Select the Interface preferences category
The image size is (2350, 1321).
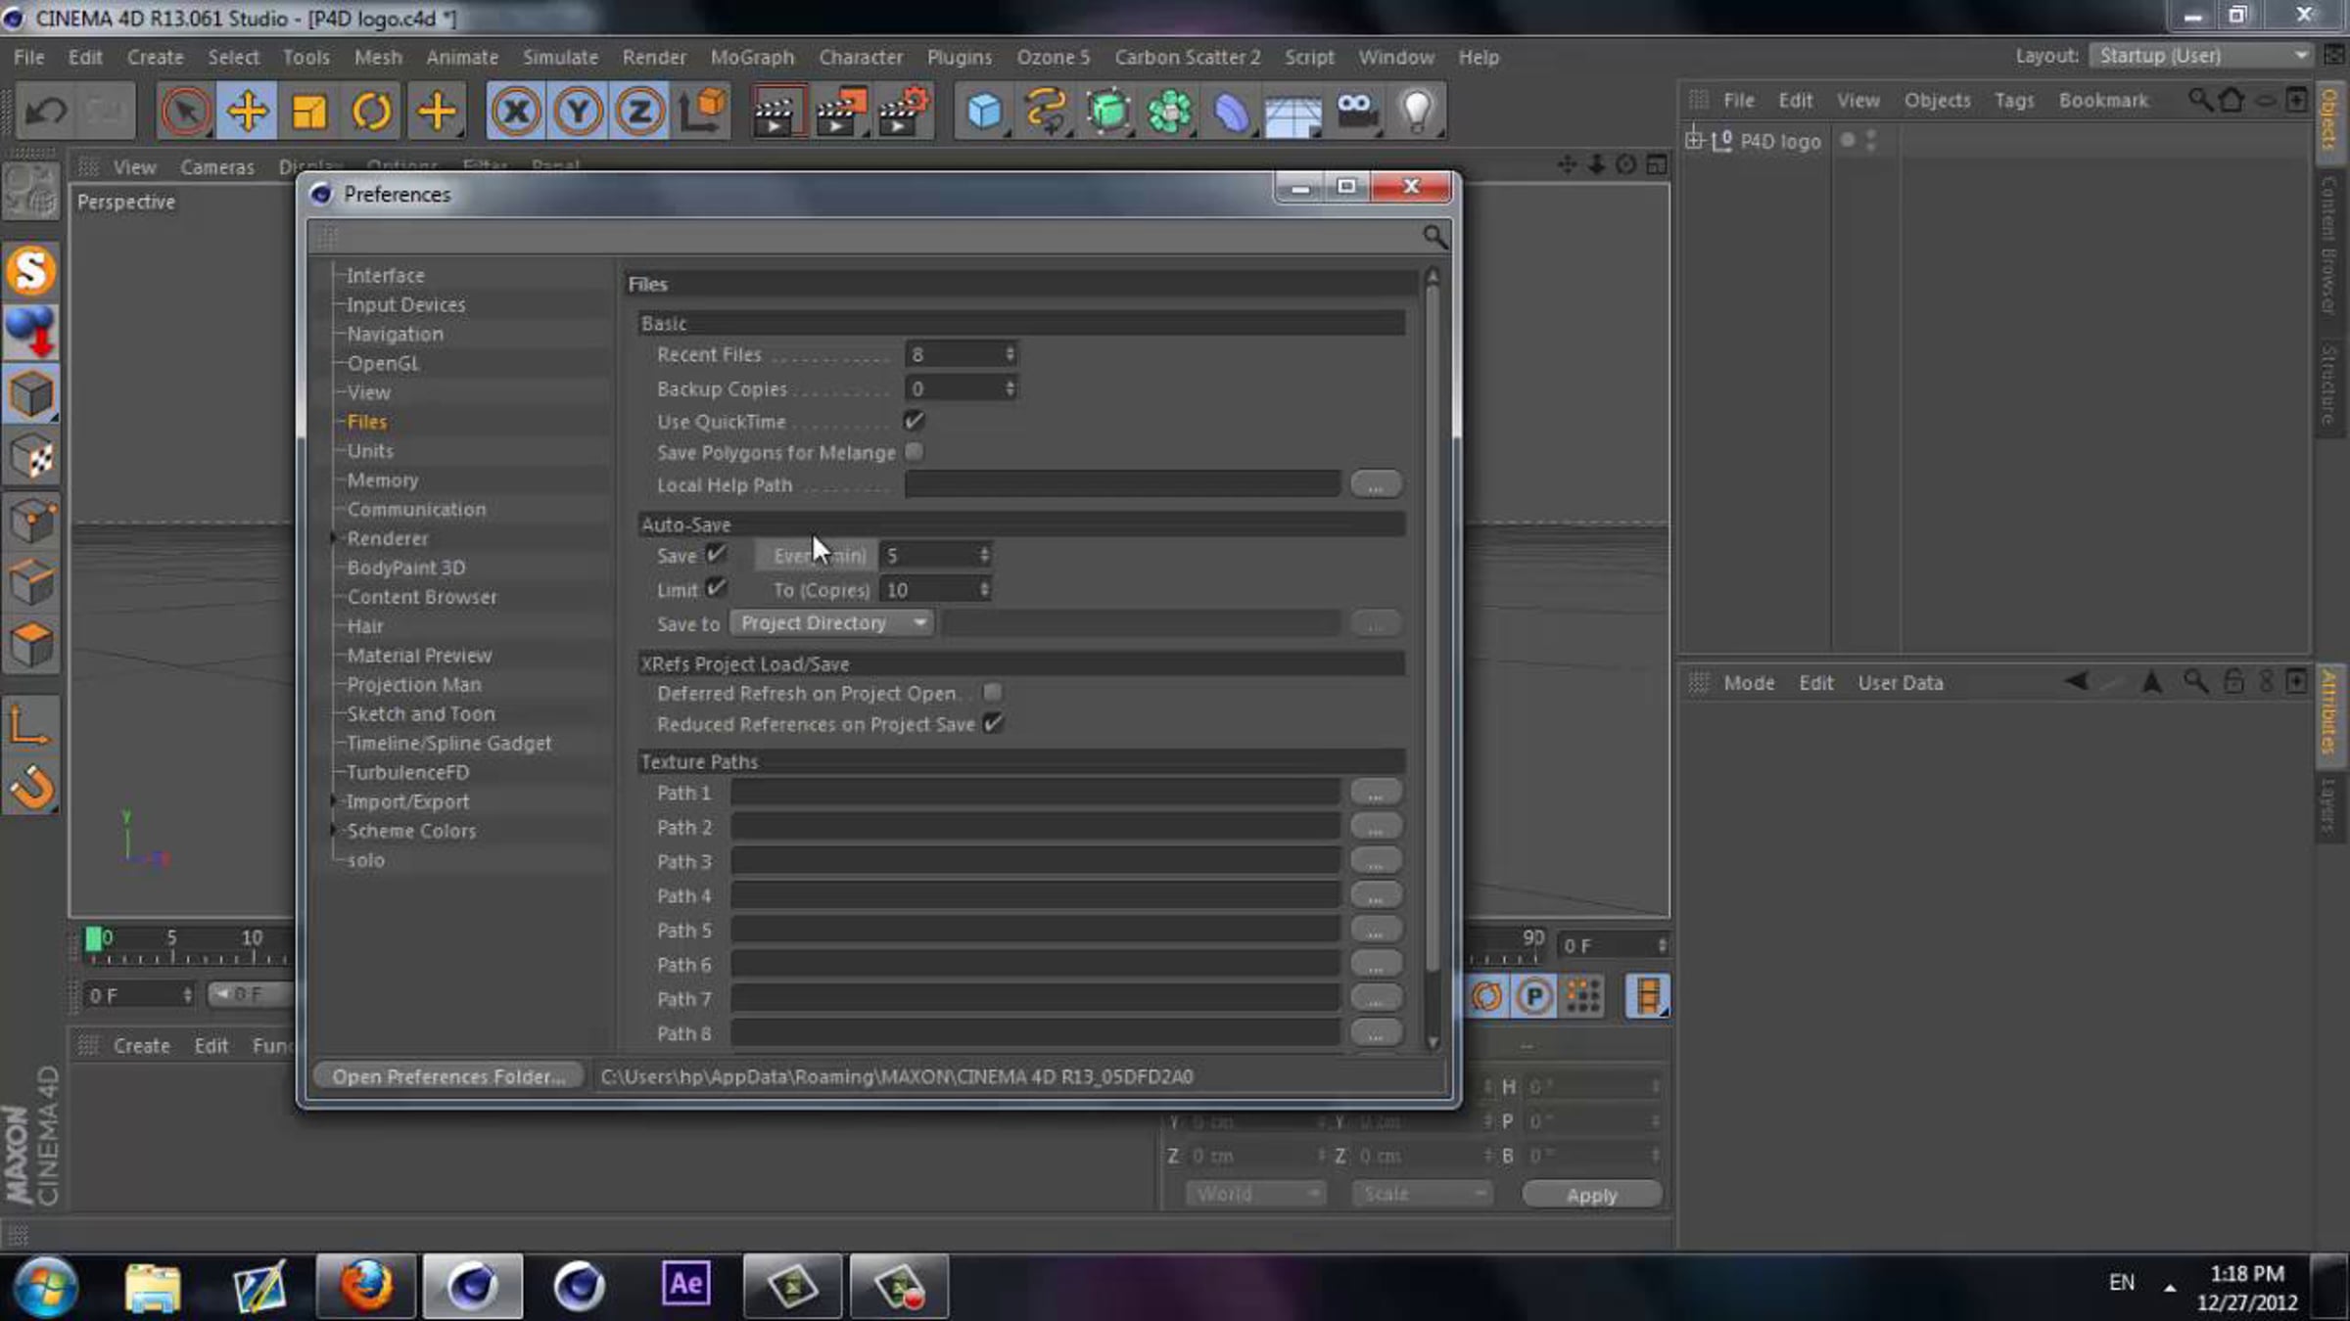click(386, 276)
